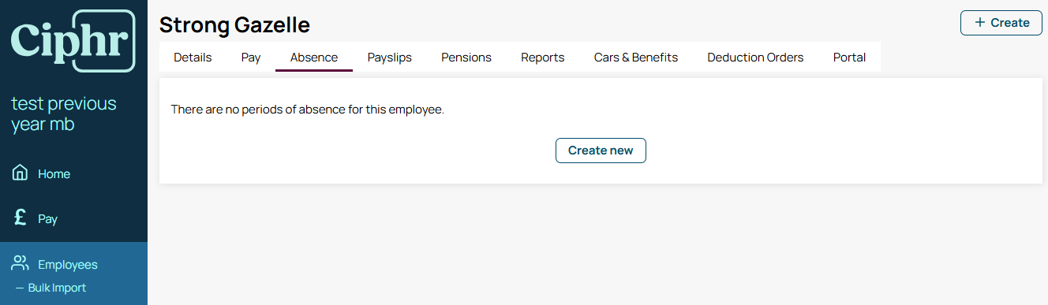
Task: Select the Absence tab
Action: click(314, 58)
